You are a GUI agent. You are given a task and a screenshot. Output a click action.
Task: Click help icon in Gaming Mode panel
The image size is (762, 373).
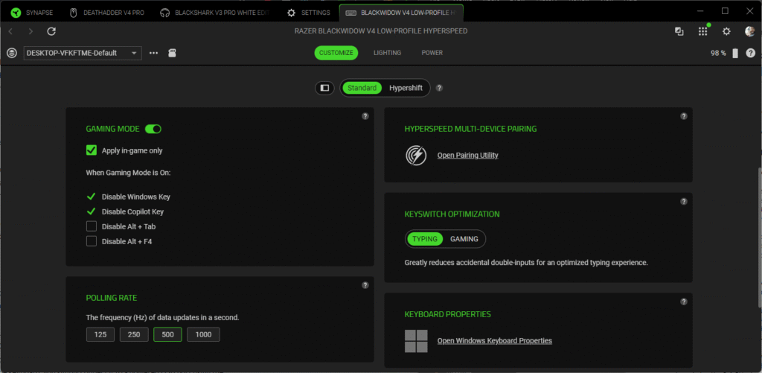(365, 116)
